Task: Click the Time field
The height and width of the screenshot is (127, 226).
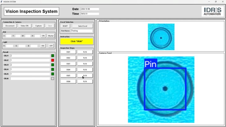Action: 90,14
